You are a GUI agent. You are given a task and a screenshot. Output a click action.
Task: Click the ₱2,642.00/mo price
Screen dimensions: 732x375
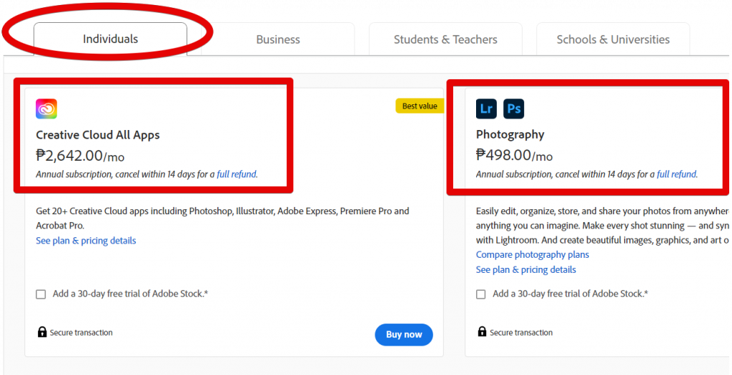point(80,155)
